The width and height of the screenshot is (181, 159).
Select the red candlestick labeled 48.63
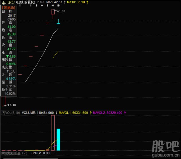point(53,12)
